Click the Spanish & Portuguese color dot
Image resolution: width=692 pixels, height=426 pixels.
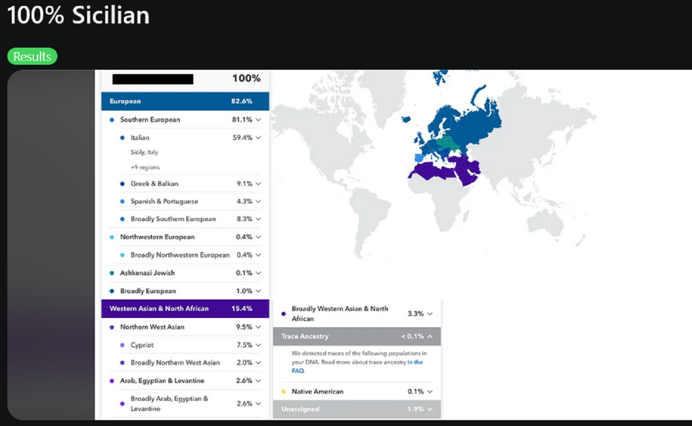click(122, 202)
